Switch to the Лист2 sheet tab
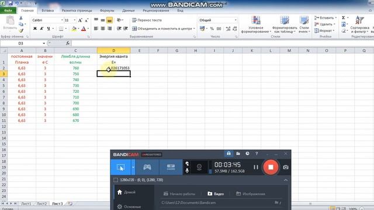 pyautogui.click(x=41, y=204)
